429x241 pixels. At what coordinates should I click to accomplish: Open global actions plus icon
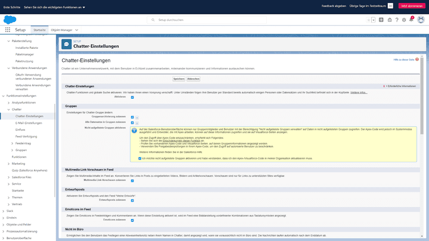pyautogui.click(x=381, y=20)
